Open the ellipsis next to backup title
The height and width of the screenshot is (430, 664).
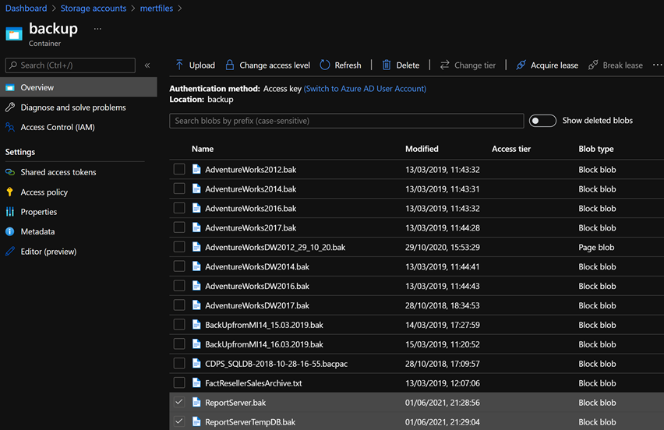coord(97,29)
